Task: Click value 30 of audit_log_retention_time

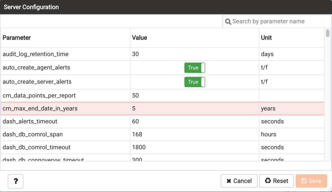Action: 135,54
